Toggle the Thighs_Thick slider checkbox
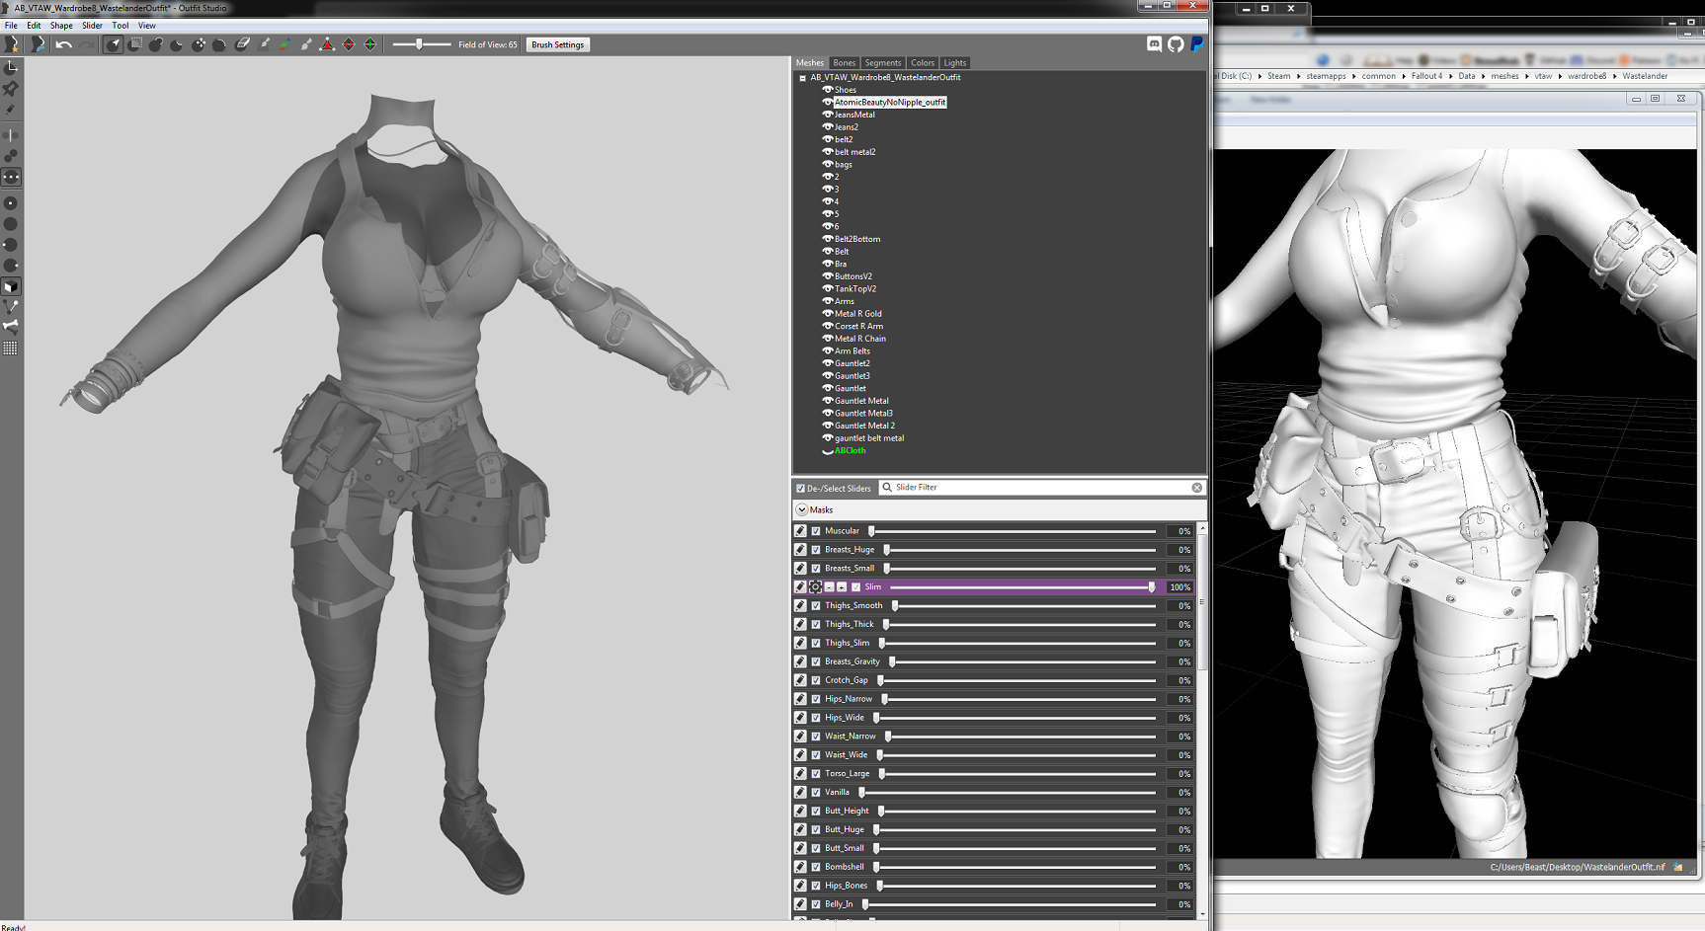Screen dimensions: 1705x931 coord(816,624)
